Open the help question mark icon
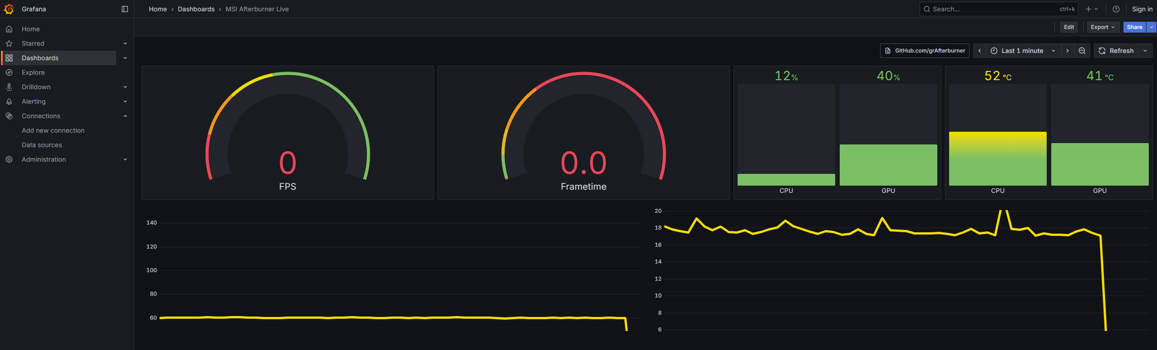This screenshot has width=1157, height=350. 1116,9
